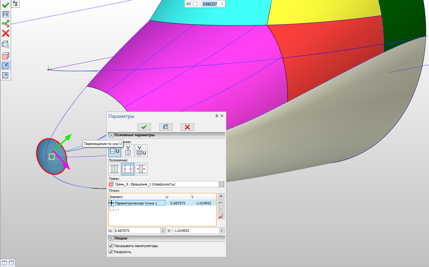The image size is (429, 267).
Task: Cancel operation with red X in left toolbar
Action: pyautogui.click(x=6, y=33)
